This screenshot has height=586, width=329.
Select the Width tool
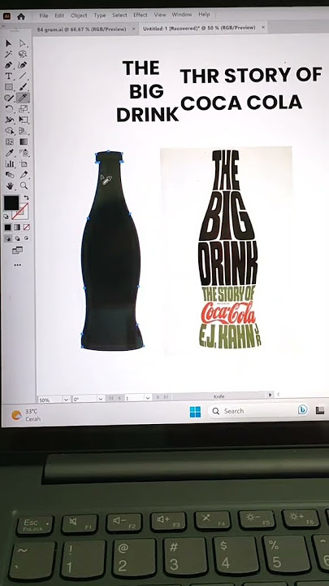click(9, 120)
